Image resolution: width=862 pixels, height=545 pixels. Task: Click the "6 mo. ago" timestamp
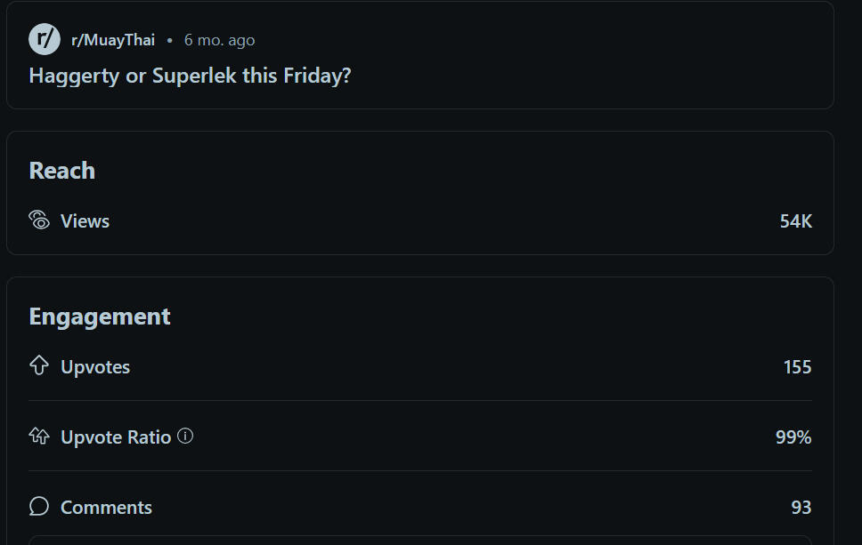point(219,40)
